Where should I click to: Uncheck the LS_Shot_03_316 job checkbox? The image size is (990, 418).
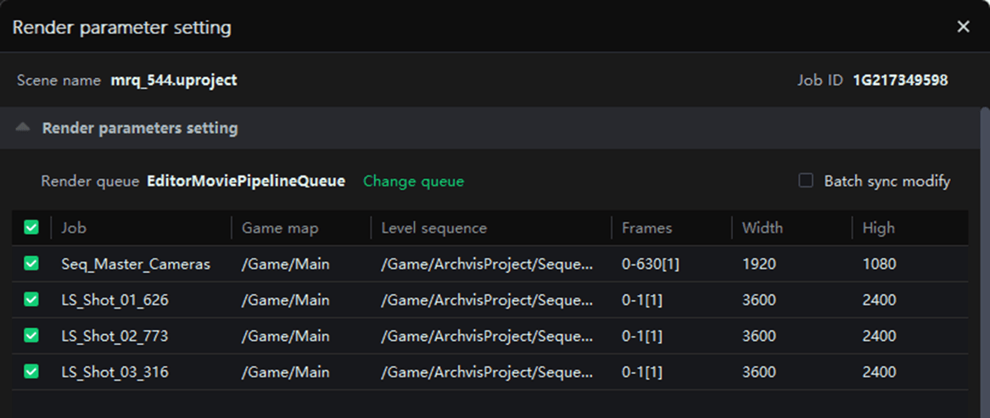point(31,371)
